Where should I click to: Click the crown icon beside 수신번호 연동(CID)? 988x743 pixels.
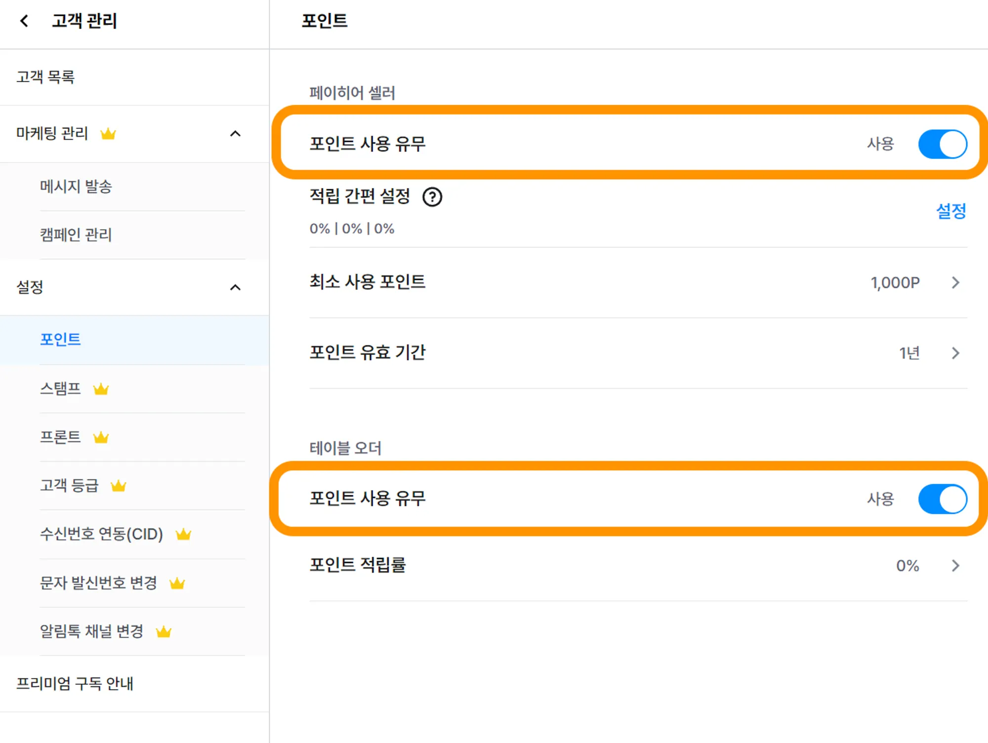[x=183, y=534]
